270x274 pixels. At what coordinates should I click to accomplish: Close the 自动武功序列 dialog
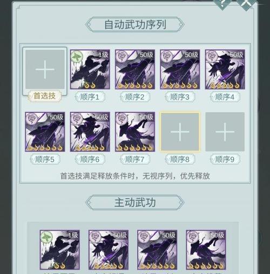tap(246, 4)
